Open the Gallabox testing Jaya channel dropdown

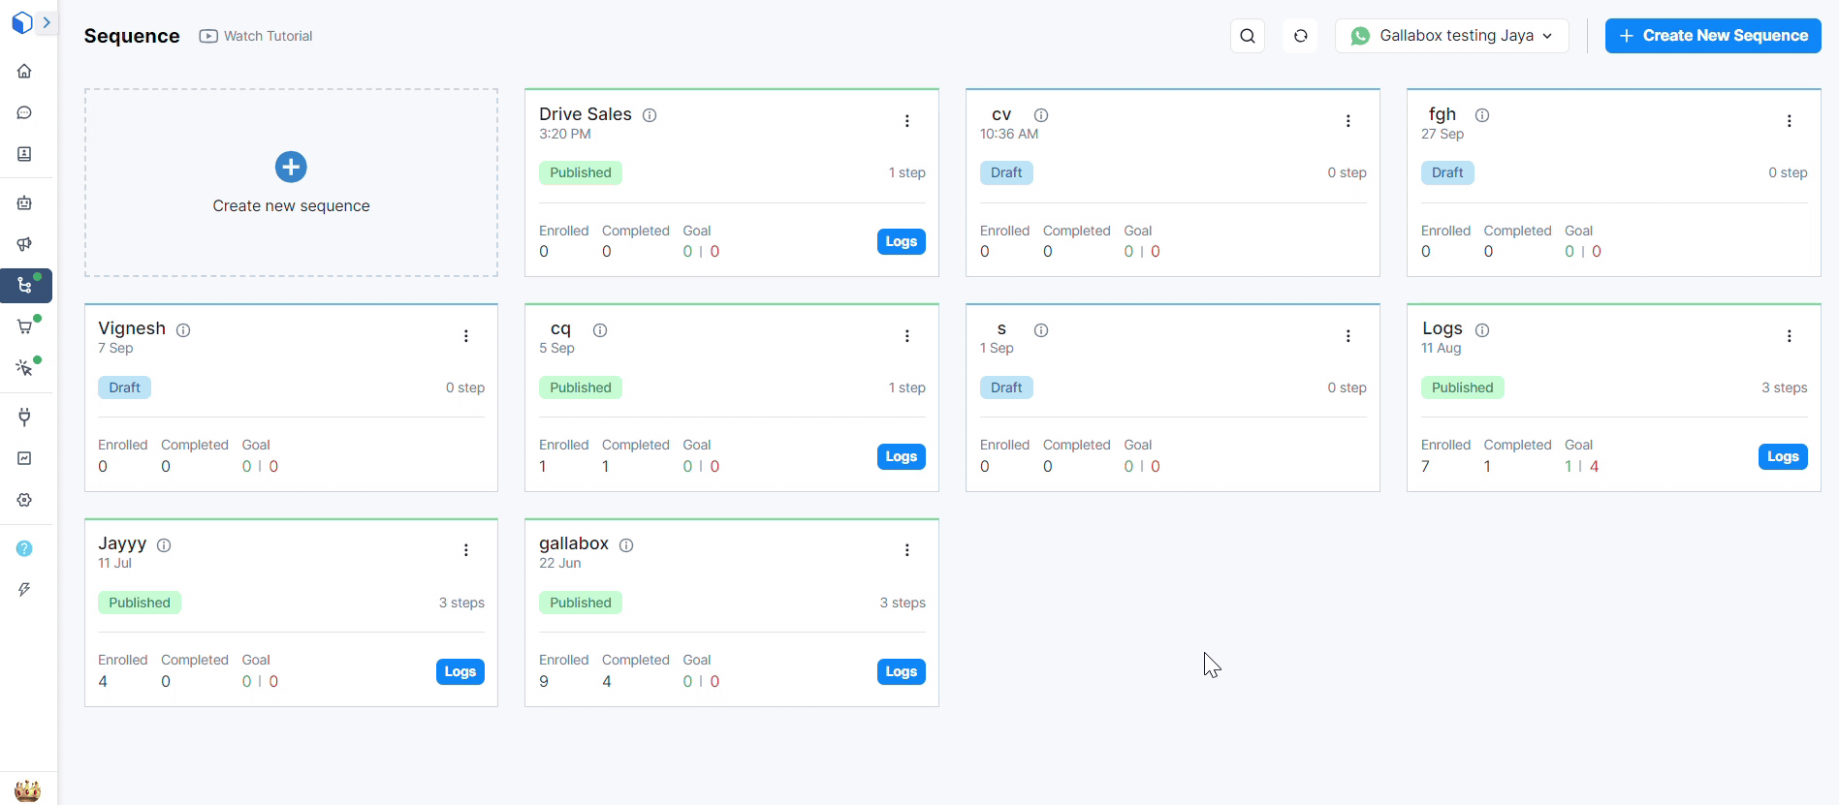tap(1451, 36)
